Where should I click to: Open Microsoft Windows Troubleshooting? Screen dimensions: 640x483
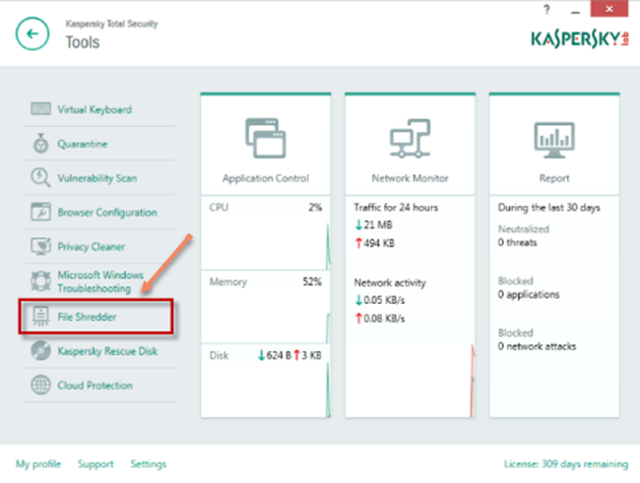[100, 281]
